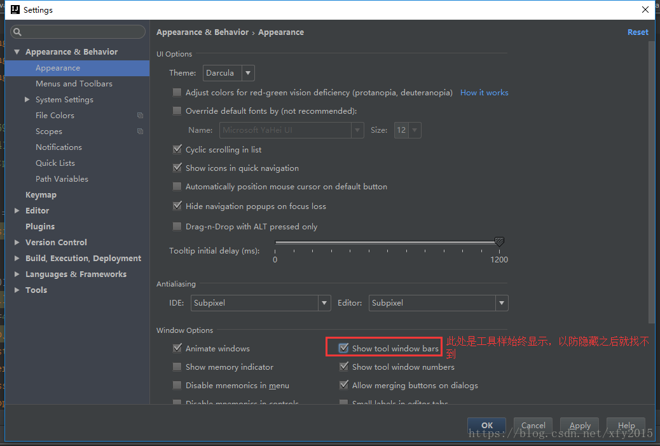Open the IDE antialiasing dropdown
The height and width of the screenshot is (446, 660).
click(261, 303)
